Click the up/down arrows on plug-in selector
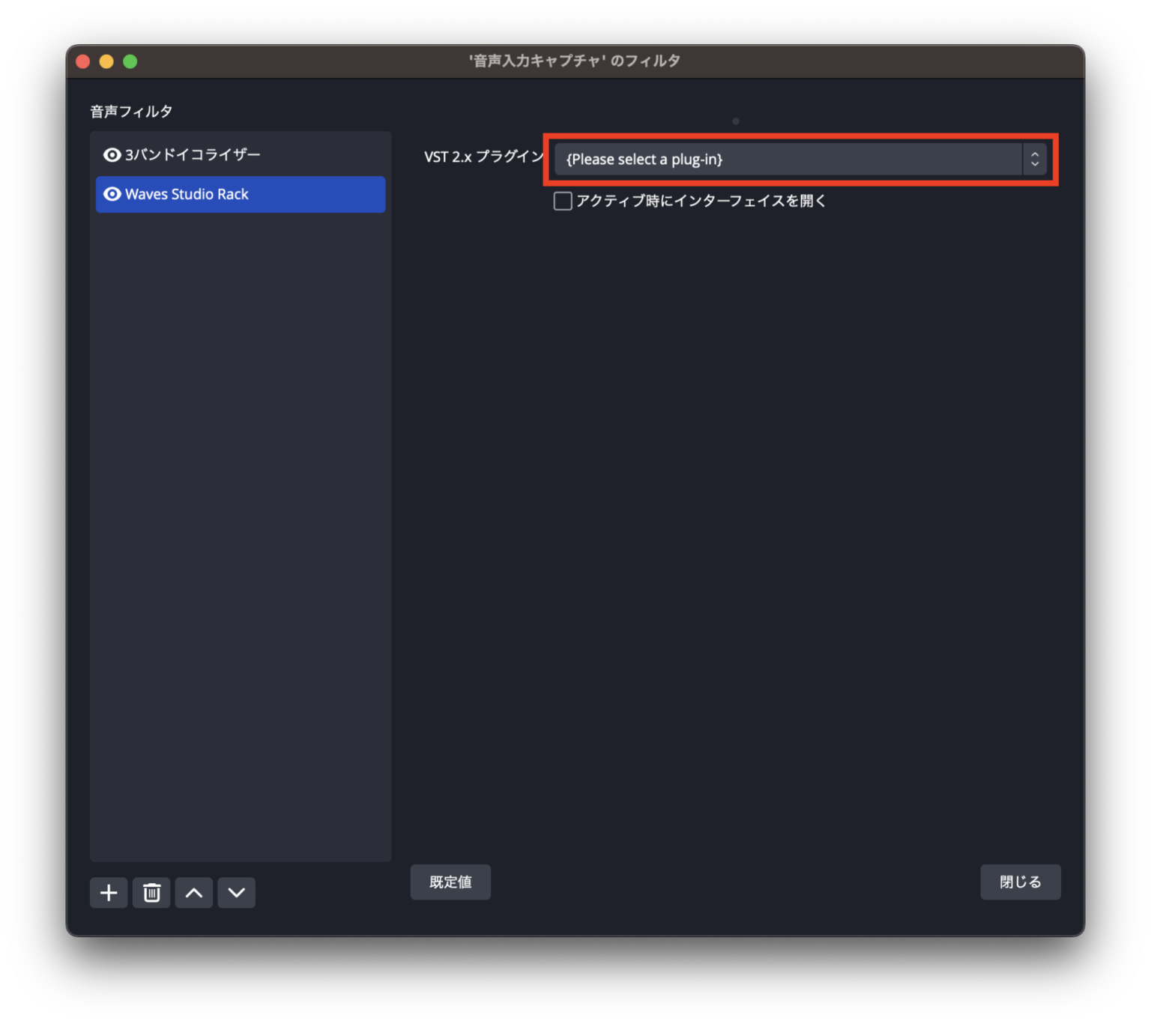This screenshot has height=1024, width=1151. [1034, 160]
